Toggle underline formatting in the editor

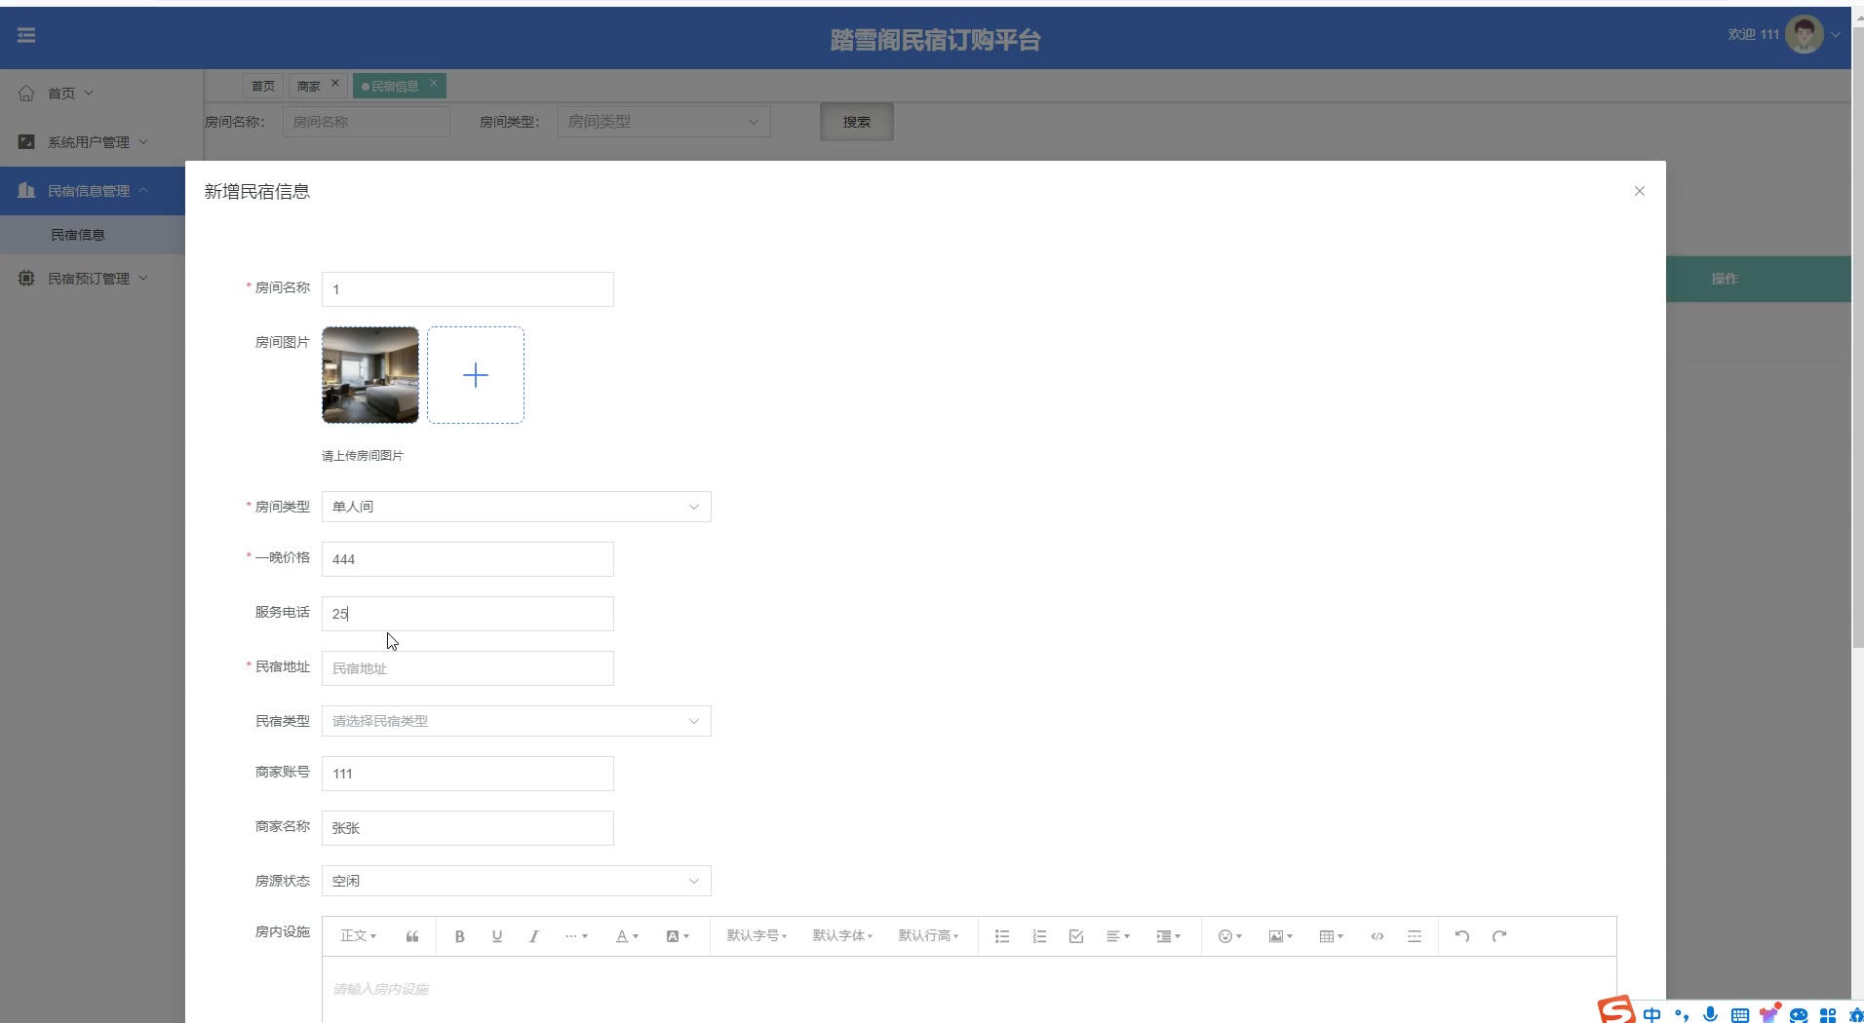497,936
